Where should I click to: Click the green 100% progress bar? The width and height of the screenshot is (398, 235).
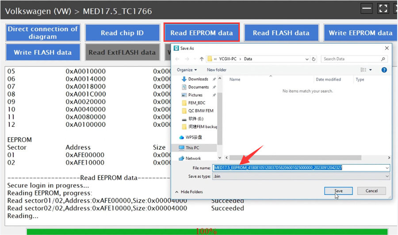pos(207,231)
